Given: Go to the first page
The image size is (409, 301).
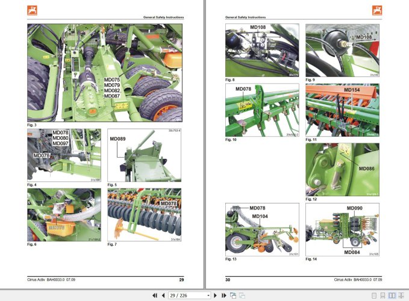Looking at the screenshot, I should [155, 296].
